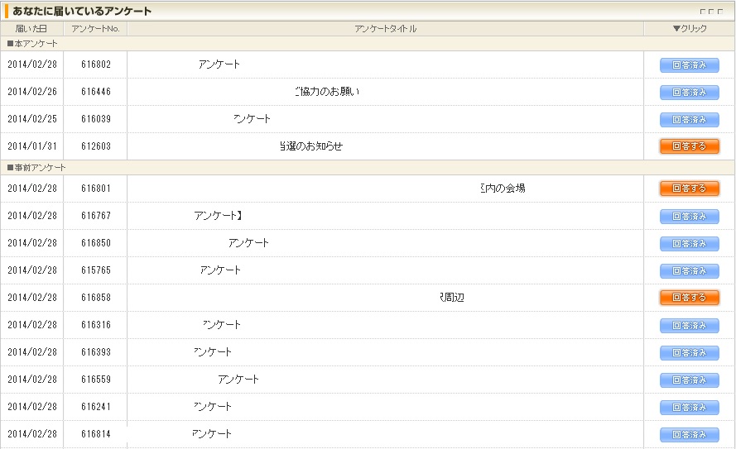Click date 2014/02/28 in row 616802
Viewport: 736px width, 449px height.
(x=32, y=64)
